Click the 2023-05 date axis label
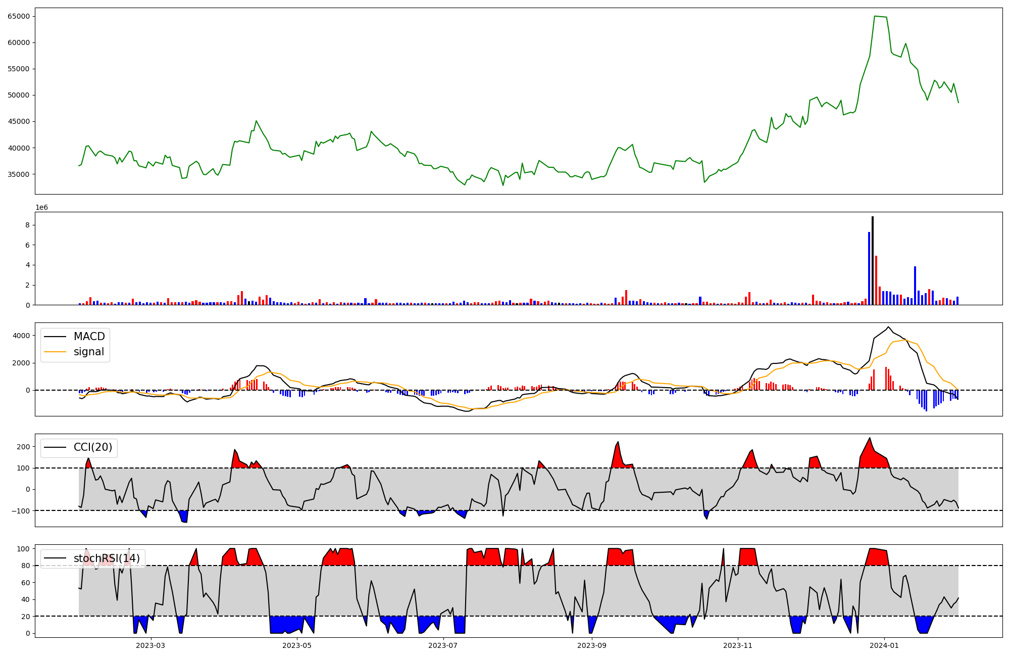 297,645
